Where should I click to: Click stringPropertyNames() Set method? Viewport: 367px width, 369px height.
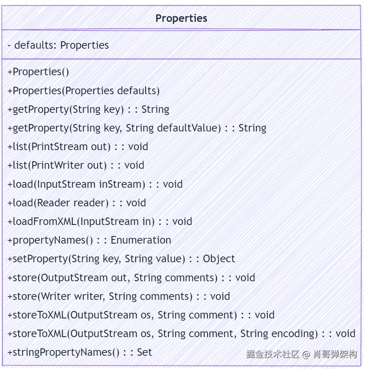point(80,352)
